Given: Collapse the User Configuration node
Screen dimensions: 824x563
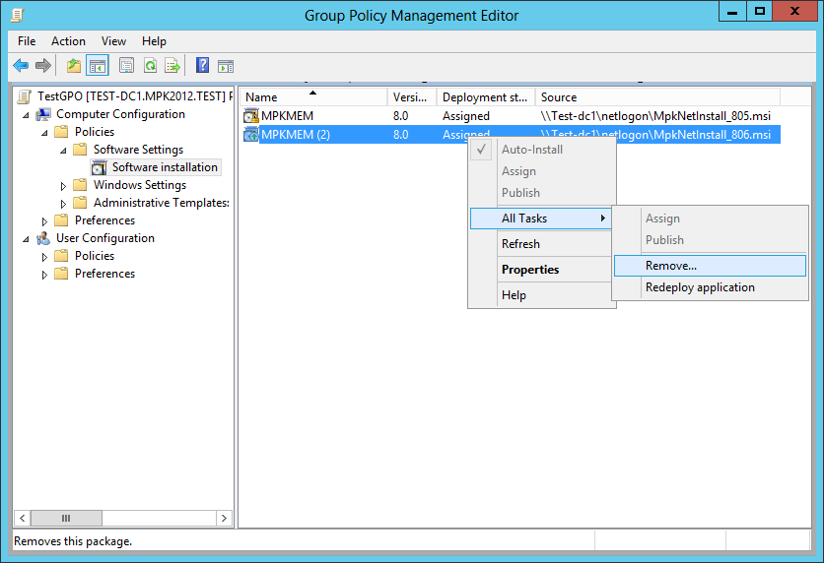Looking at the screenshot, I should [26, 239].
